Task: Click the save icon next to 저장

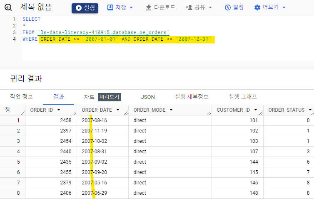Action: pos(110,7)
